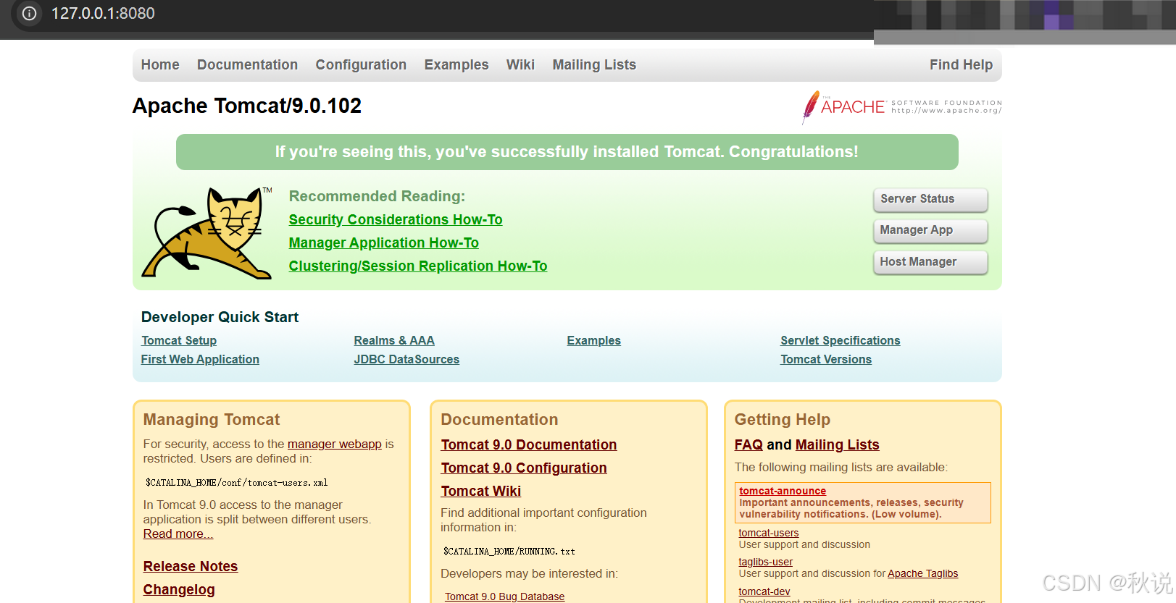The image size is (1176, 603).
Task: Click the Host Manager button
Action: 930,262
